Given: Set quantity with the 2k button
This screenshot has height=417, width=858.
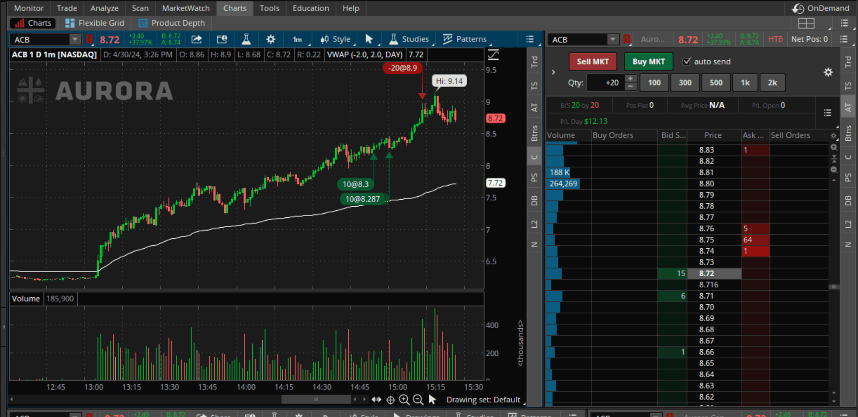Looking at the screenshot, I should pyautogui.click(x=772, y=83).
